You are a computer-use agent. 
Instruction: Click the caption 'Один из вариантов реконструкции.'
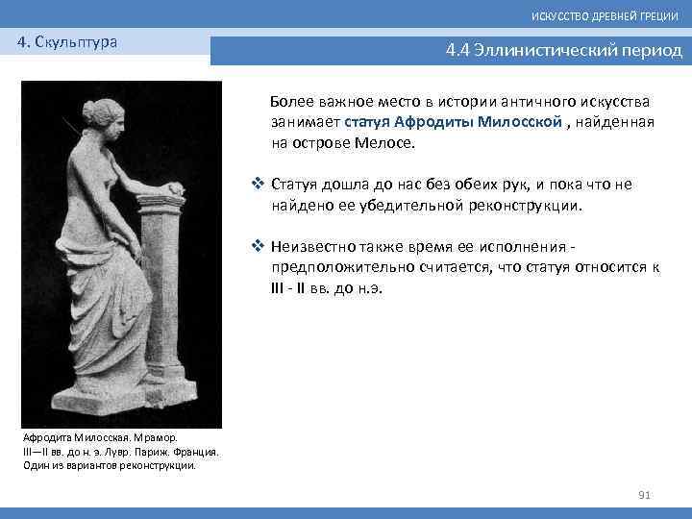[109, 465]
